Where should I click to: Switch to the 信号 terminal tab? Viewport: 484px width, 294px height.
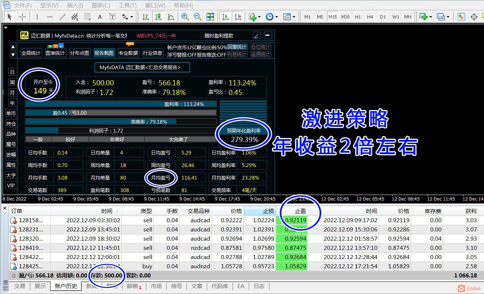click(x=177, y=286)
